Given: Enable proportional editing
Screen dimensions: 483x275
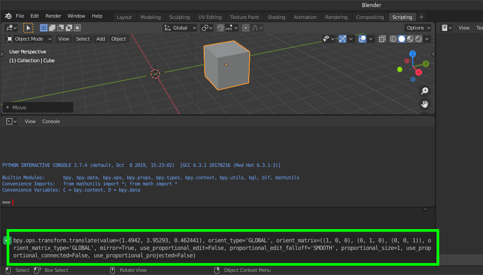Looking at the screenshot, I should (246, 27).
